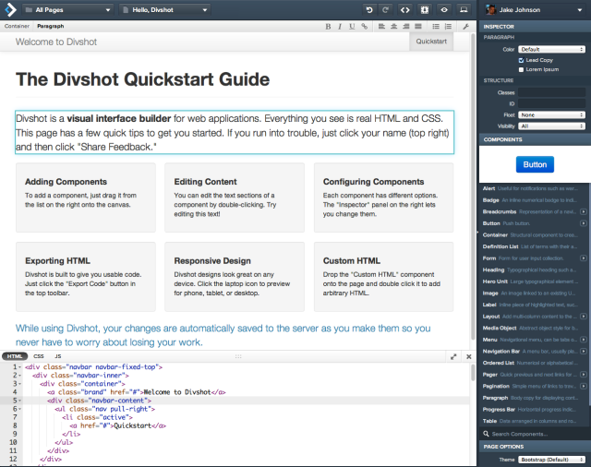Center align paragraph text
The image size is (591, 467).
click(394, 27)
